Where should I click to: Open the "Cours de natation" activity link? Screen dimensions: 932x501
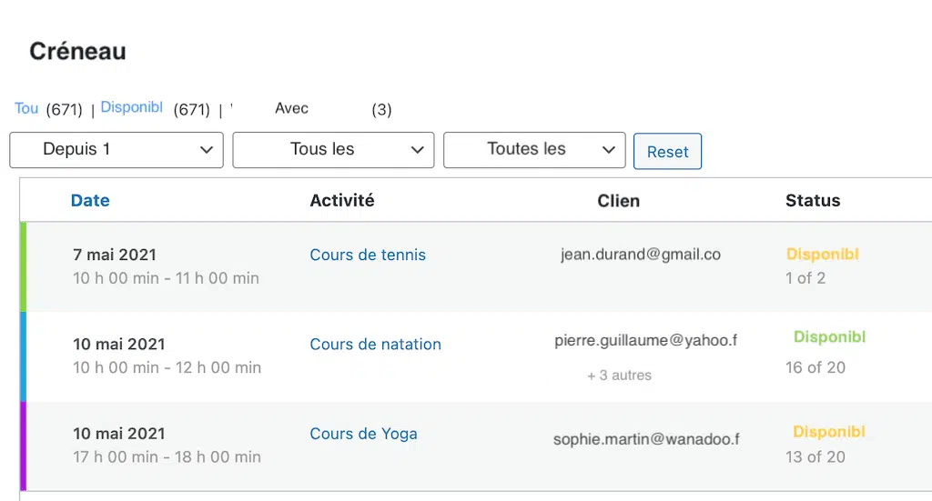376,345
